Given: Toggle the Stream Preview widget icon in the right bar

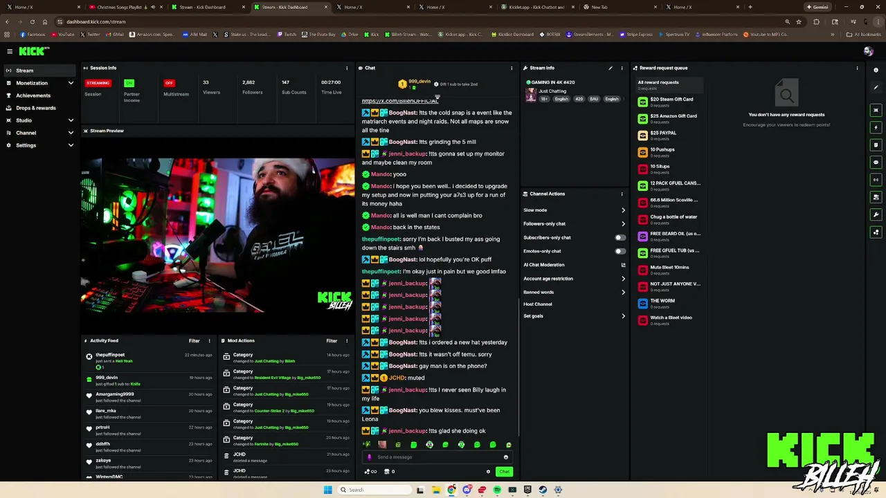Looking at the screenshot, I should pyautogui.click(x=876, y=110).
